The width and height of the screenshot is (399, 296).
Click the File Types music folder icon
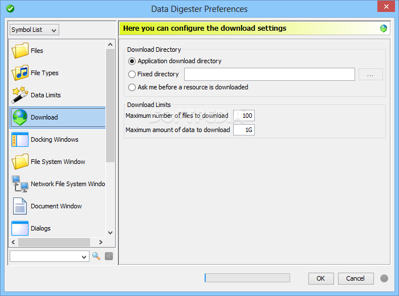click(20, 73)
